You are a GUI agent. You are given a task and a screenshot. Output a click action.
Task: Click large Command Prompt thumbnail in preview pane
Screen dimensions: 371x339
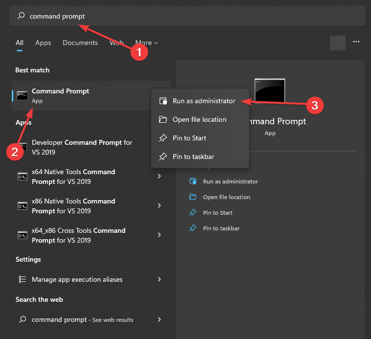coord(270,90)
